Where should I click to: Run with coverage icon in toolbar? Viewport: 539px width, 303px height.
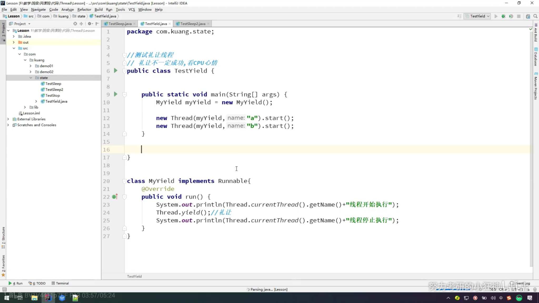pyautogui.click(x=511, y=16)
